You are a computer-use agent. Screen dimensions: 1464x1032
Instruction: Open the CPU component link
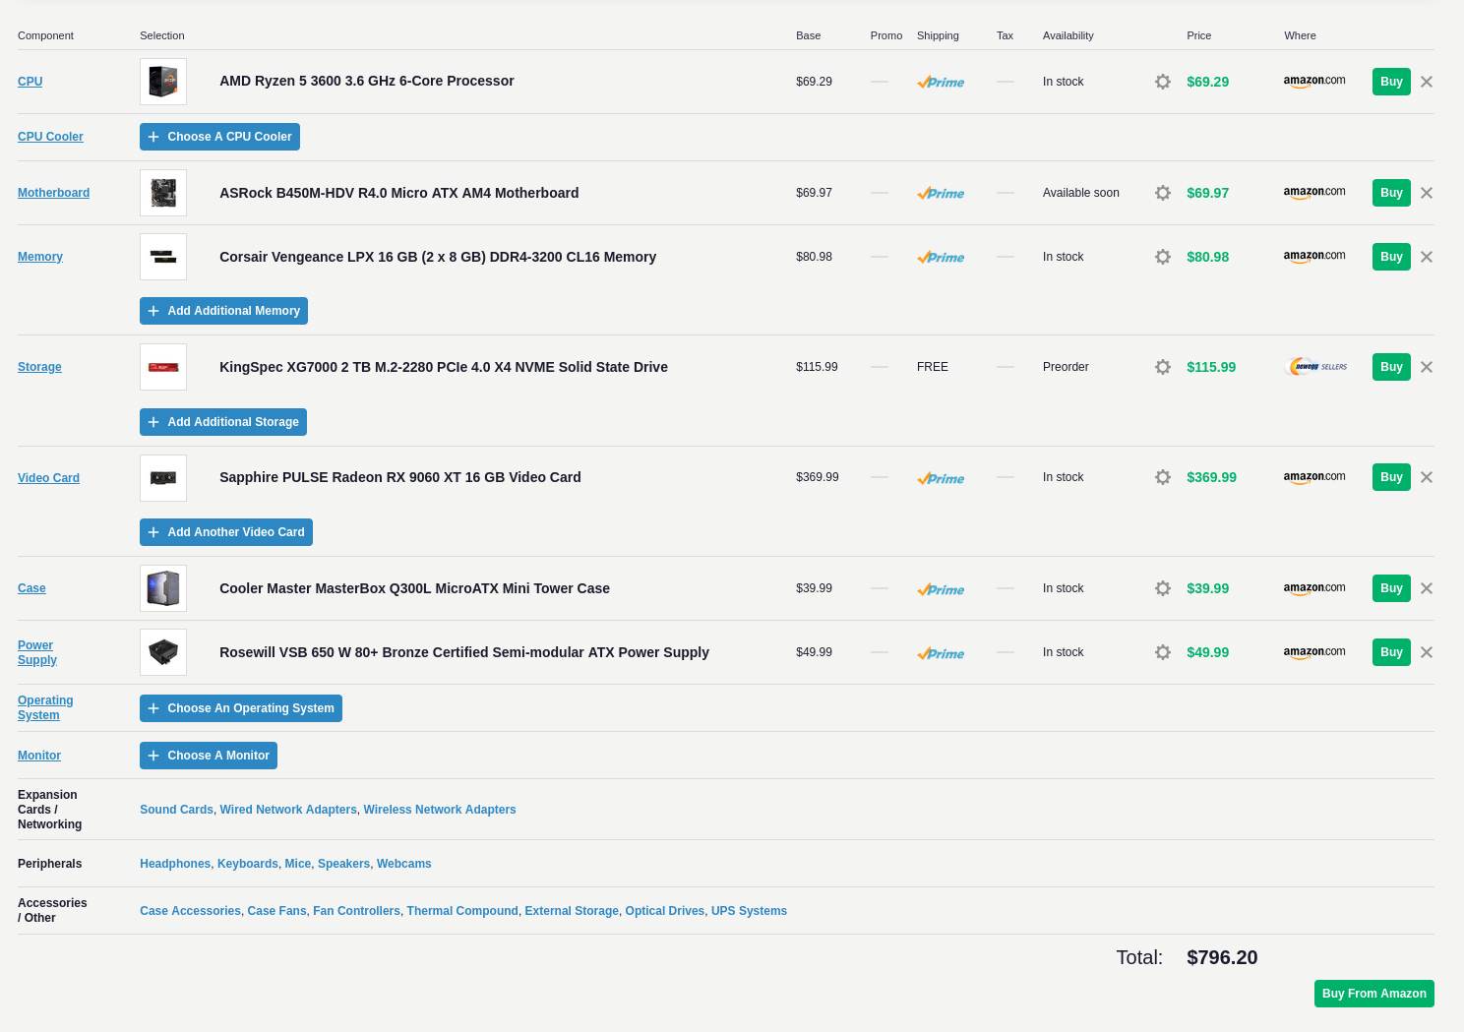30,82
